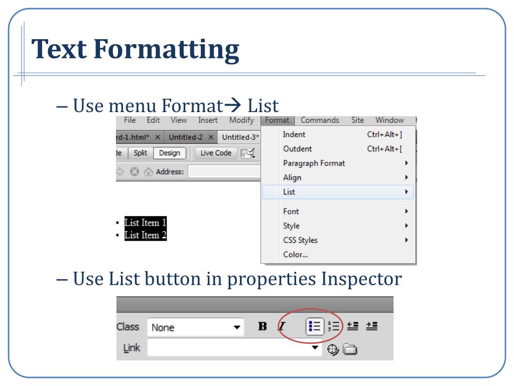Close the d-1.html document tab
Screen dimensions: 514x386
(x=157, y=137)
